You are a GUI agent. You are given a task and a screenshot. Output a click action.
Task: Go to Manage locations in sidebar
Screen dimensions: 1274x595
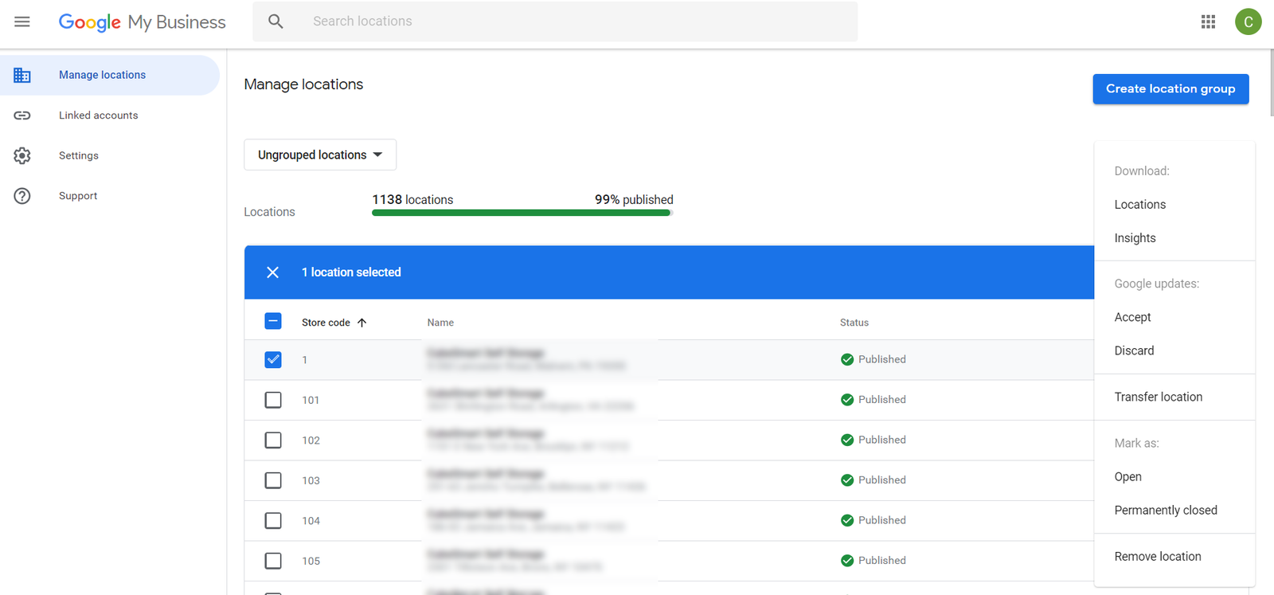102,75
